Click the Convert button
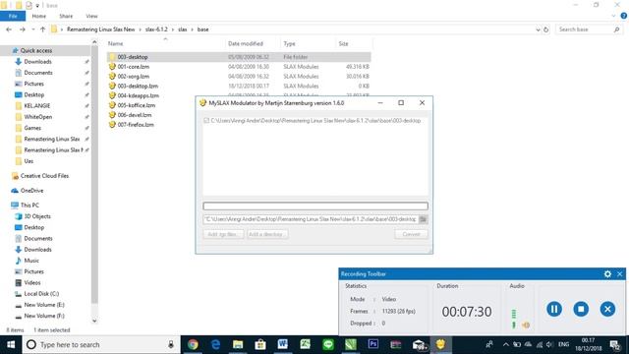Screen dimensions: 629x354 [411, 234]
